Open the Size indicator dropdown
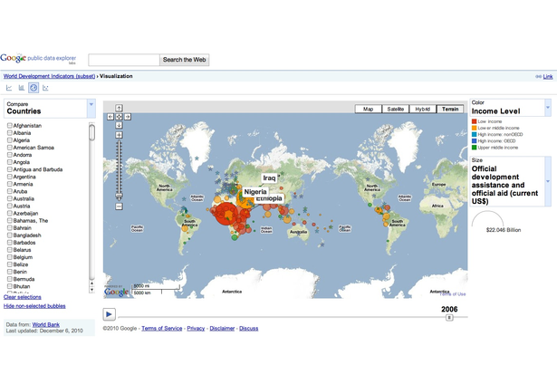This screenshot has width=557, height=384. pos(548,181)
